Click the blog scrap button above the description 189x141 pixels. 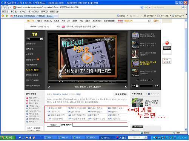coord(121,94)
